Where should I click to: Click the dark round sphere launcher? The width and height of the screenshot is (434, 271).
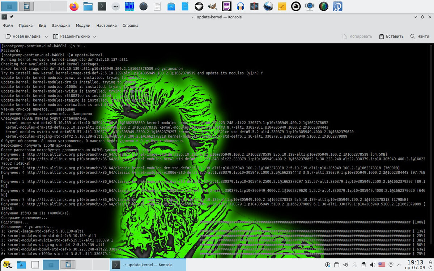144,6
